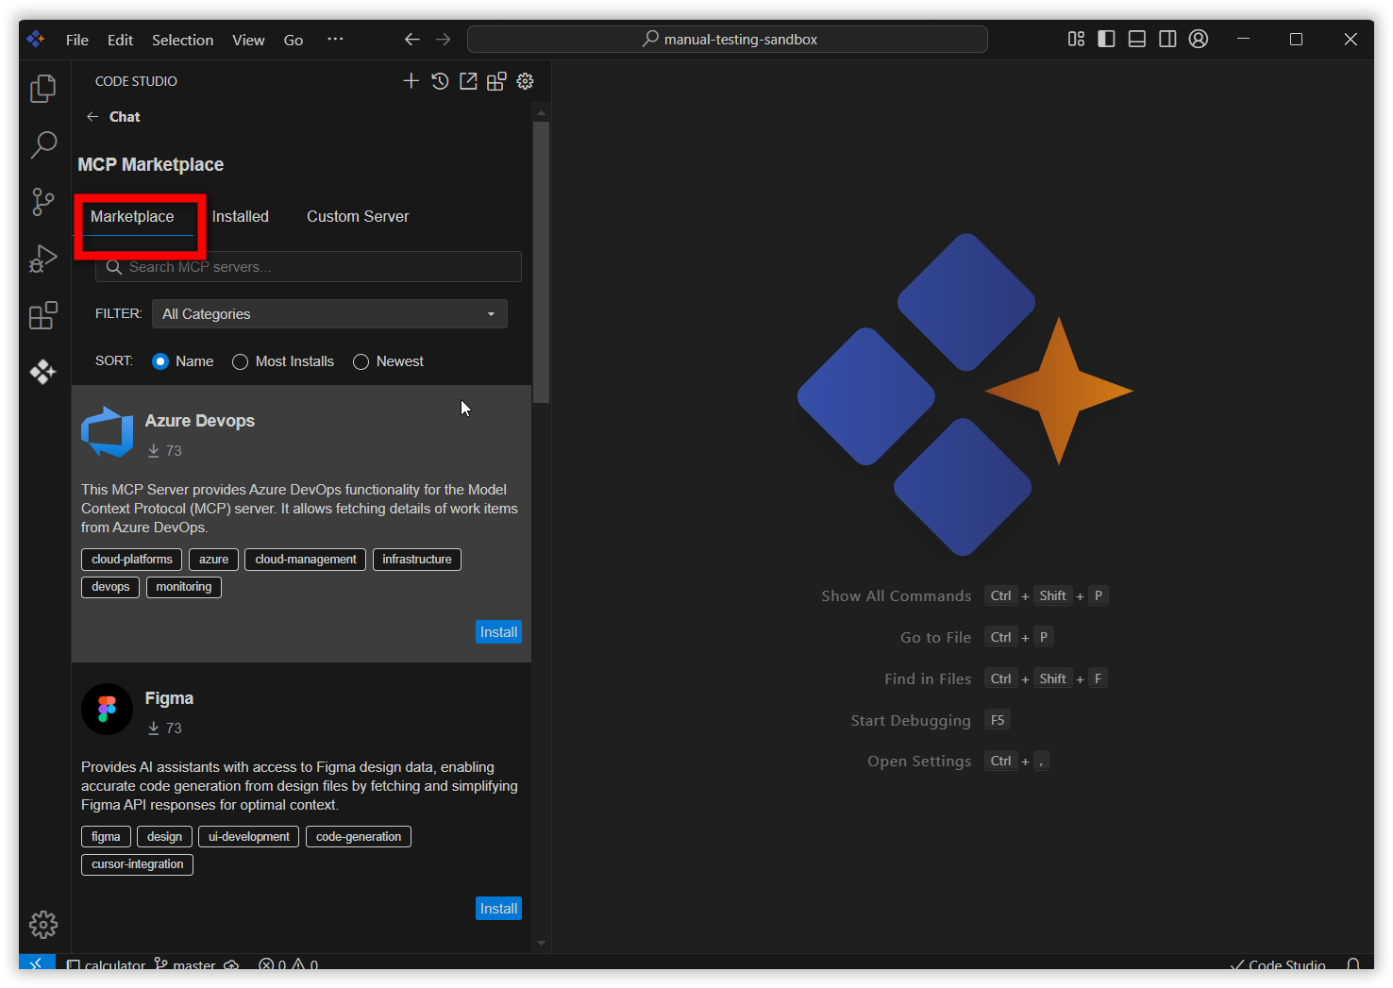1393x988 pixels.
Task: Open the View menu
Action: [x=248, y=40]
